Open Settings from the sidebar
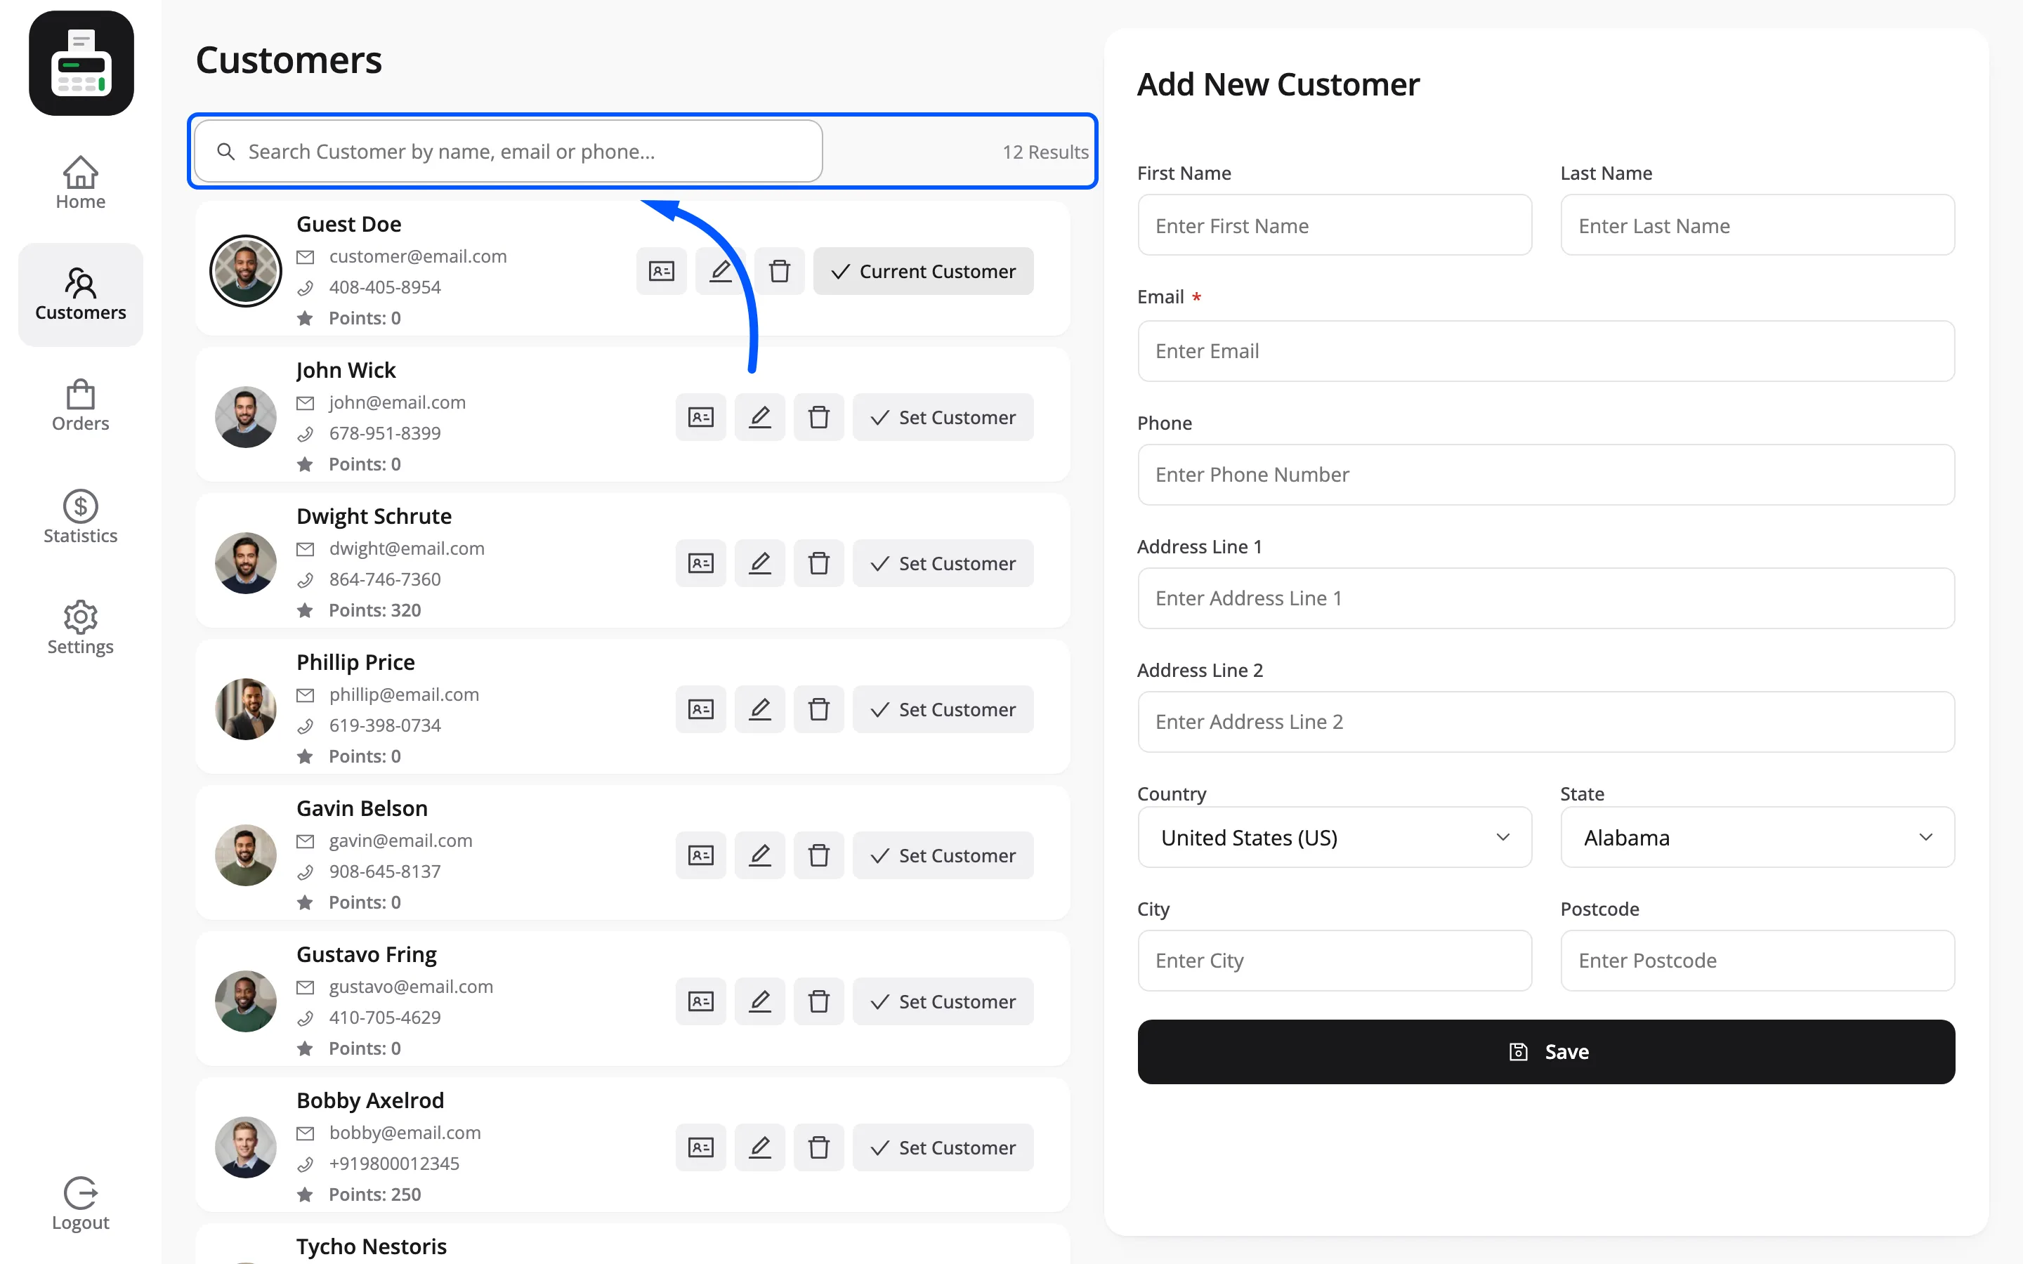Viewport: 2023px width, 1264px height. point(80,628)
